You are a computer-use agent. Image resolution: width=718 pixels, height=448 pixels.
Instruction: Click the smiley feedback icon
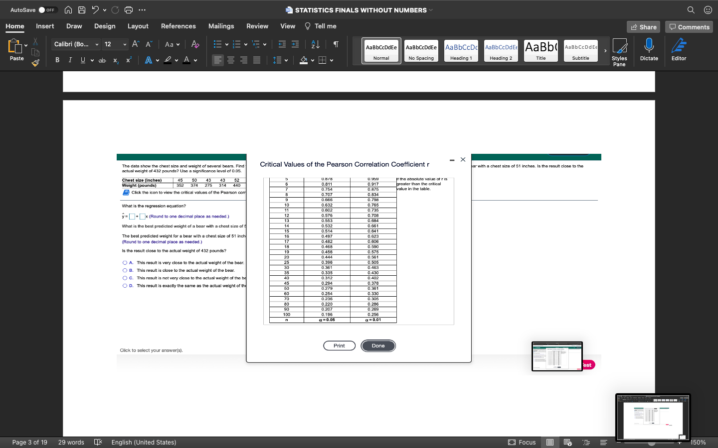pos(708,10)
